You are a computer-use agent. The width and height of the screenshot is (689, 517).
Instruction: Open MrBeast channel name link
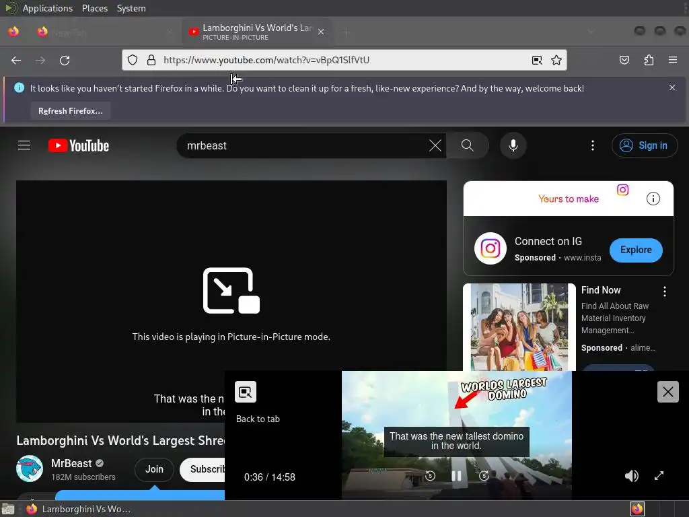coord(71,463)
